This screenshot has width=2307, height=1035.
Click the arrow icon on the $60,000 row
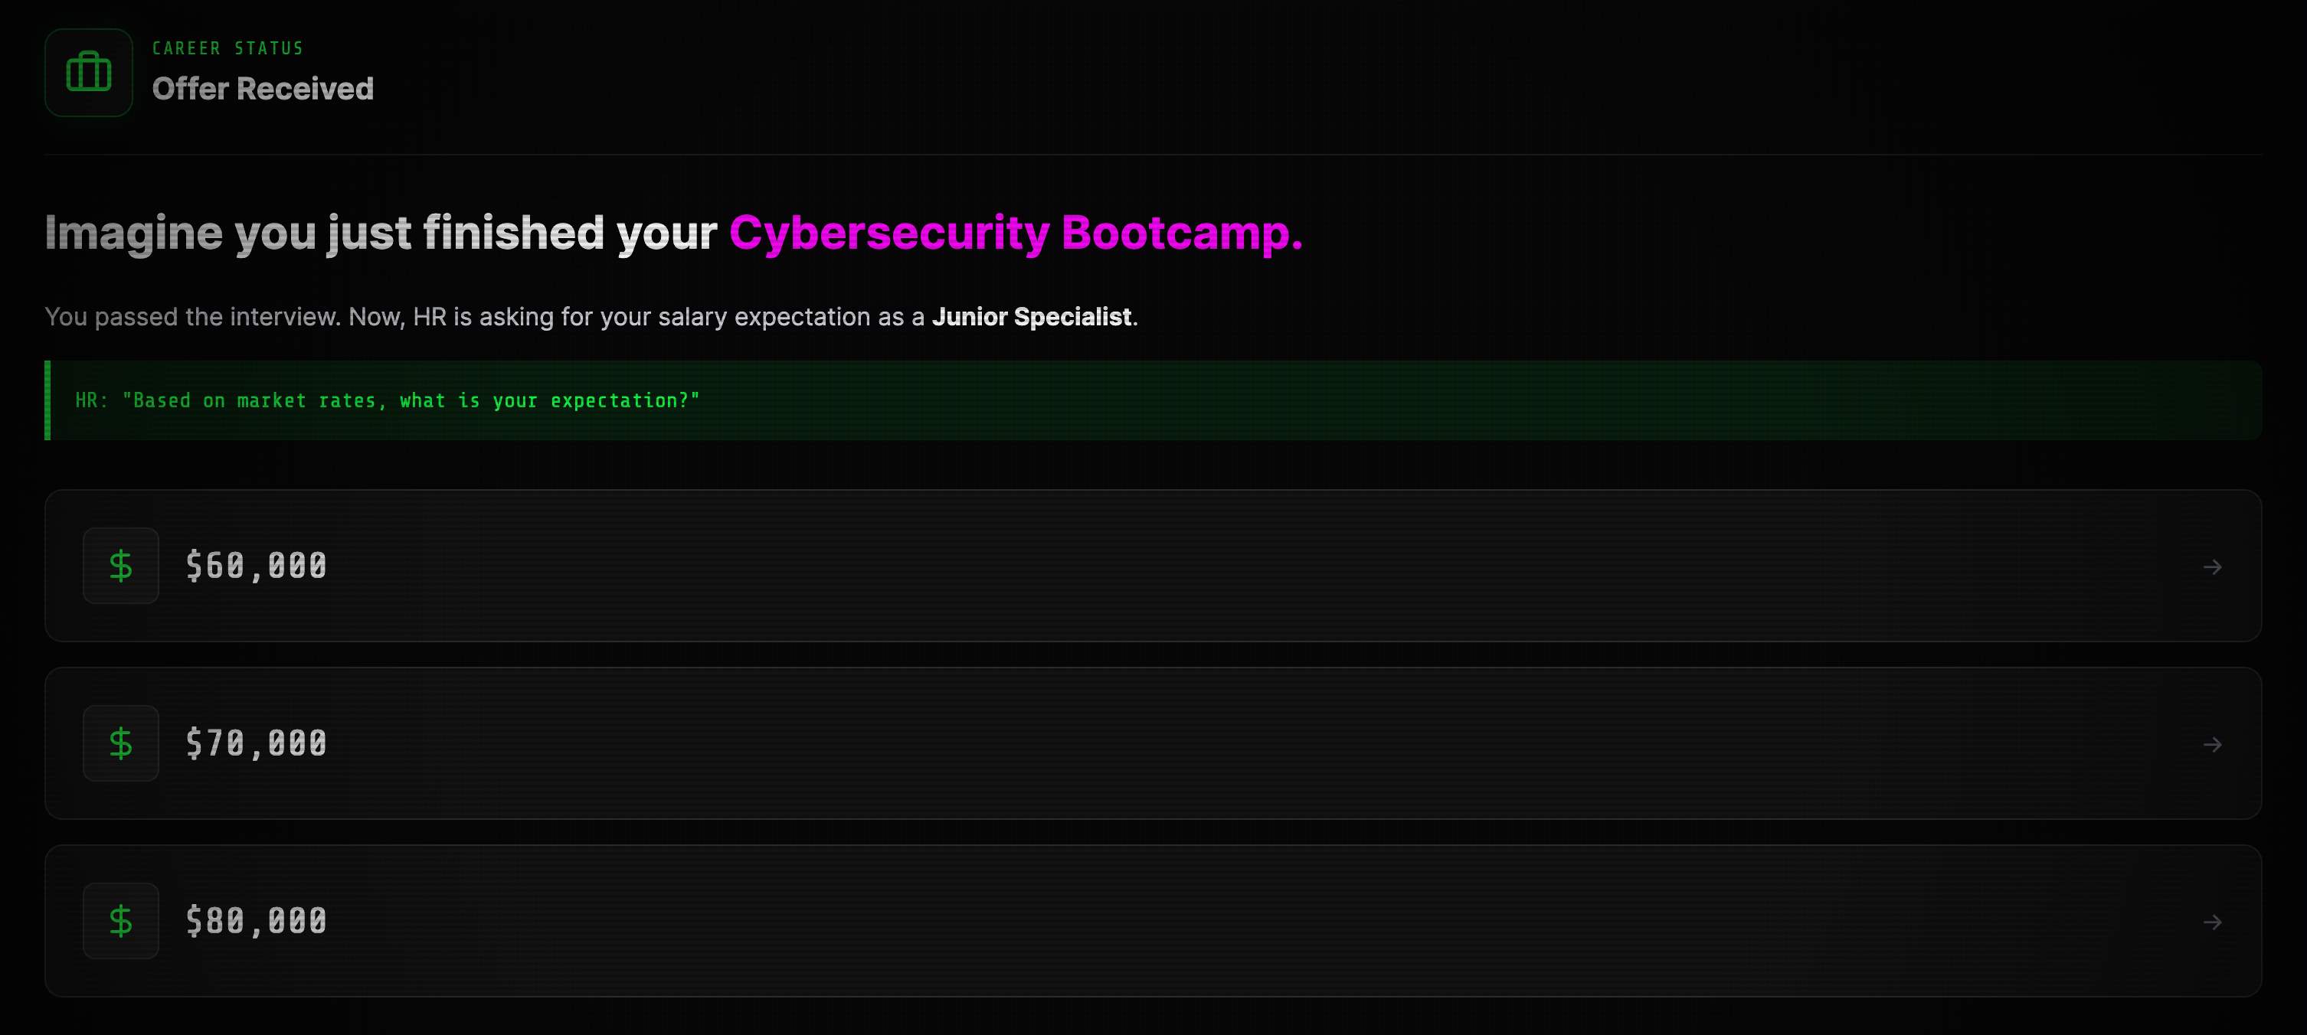click(x=2213, y=566)
